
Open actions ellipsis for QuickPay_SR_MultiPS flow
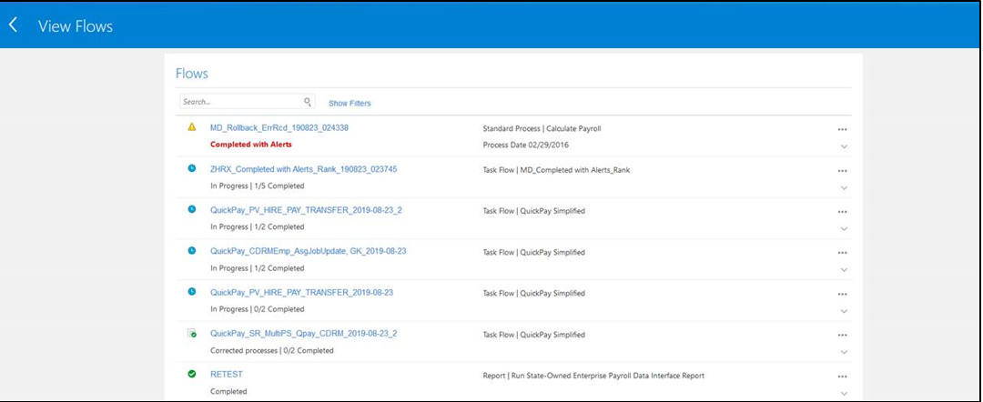[x=842, y=335]
